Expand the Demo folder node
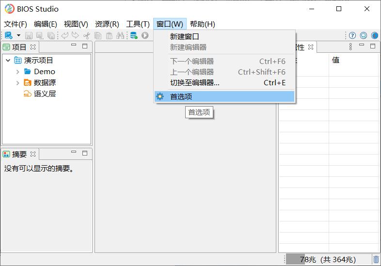The image size is (381, 266). coord(17,72)
